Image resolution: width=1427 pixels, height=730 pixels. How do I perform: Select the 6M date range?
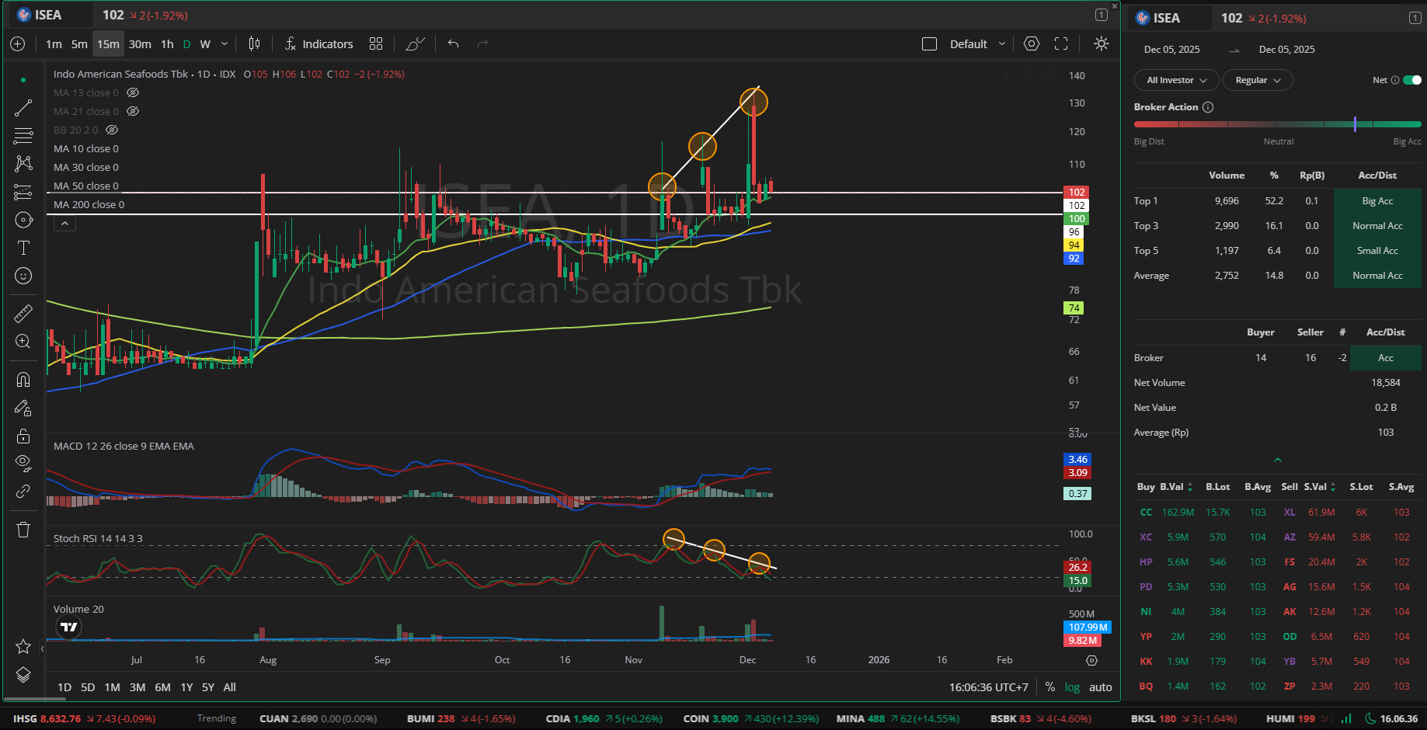162,687
